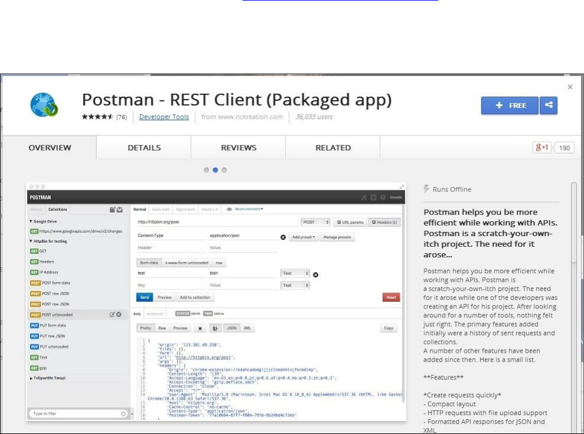Click the Copy response button
The height and width of the screenshot is (434, 584).
coord(389,328)
